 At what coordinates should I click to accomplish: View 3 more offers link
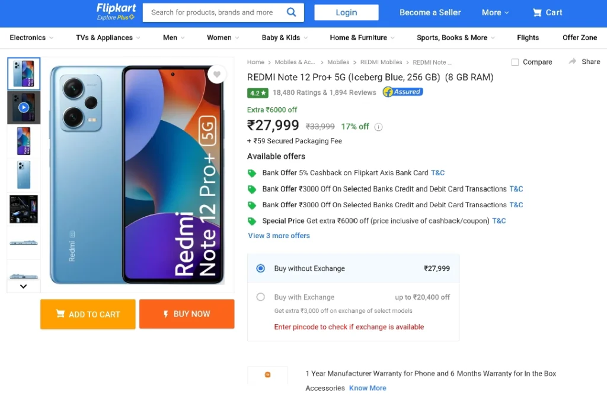click(x=279, y=236)
